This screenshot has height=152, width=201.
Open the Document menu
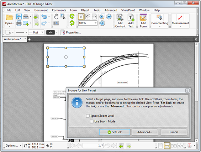point(41,10)
